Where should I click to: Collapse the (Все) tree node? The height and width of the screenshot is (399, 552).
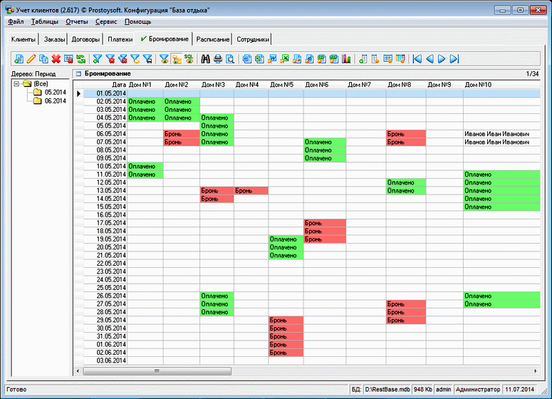coord(17,84)
